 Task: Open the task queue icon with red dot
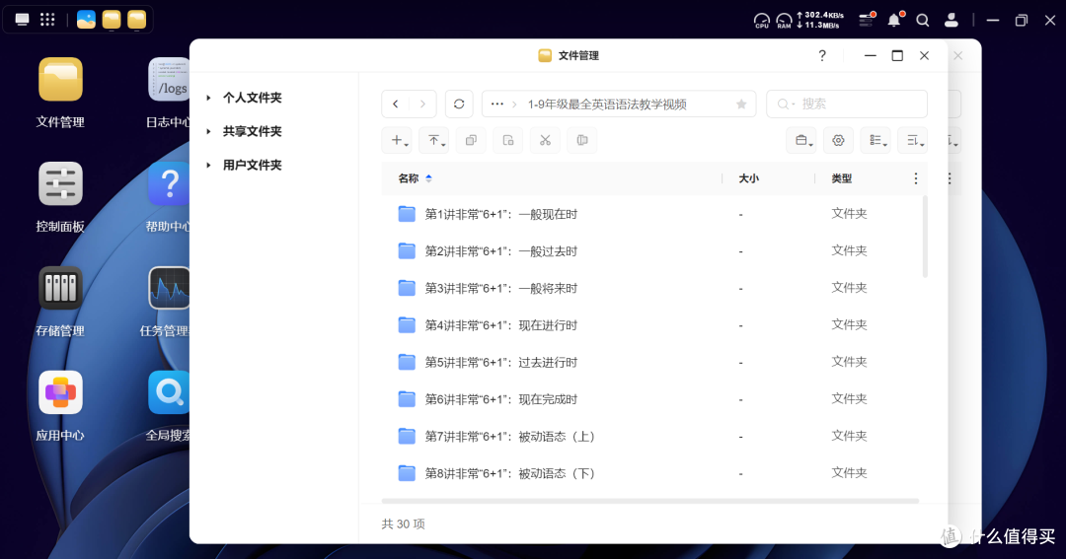(867, 20)
